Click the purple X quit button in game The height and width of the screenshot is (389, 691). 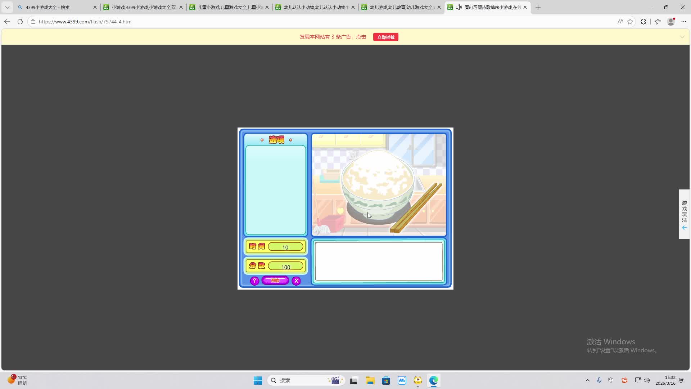(296, 281)
